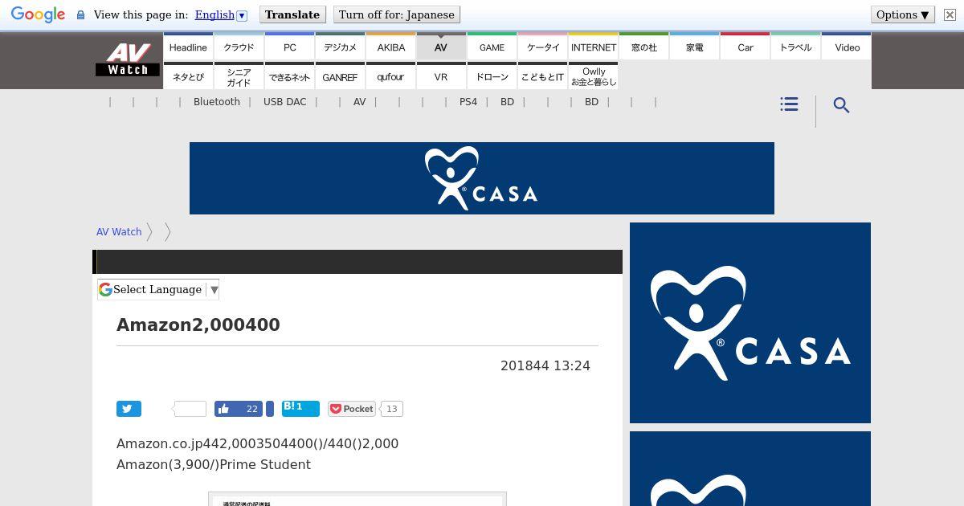Open the Headline tab
Screen dimensions: 964x506
coord(188,47)
